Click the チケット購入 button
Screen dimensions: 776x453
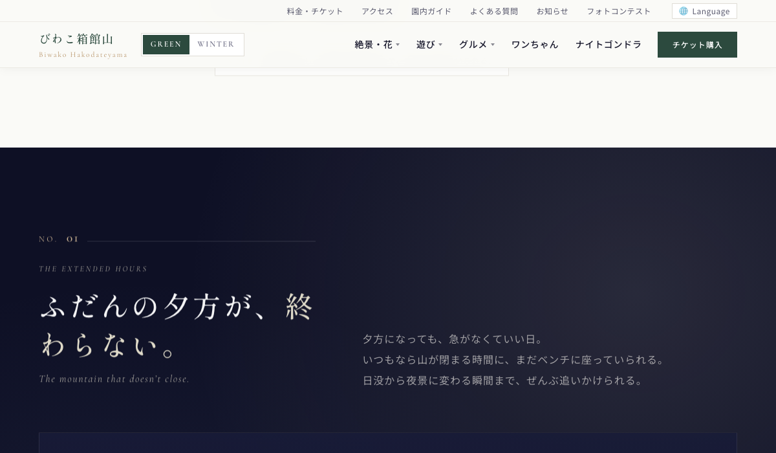(697, 45)
